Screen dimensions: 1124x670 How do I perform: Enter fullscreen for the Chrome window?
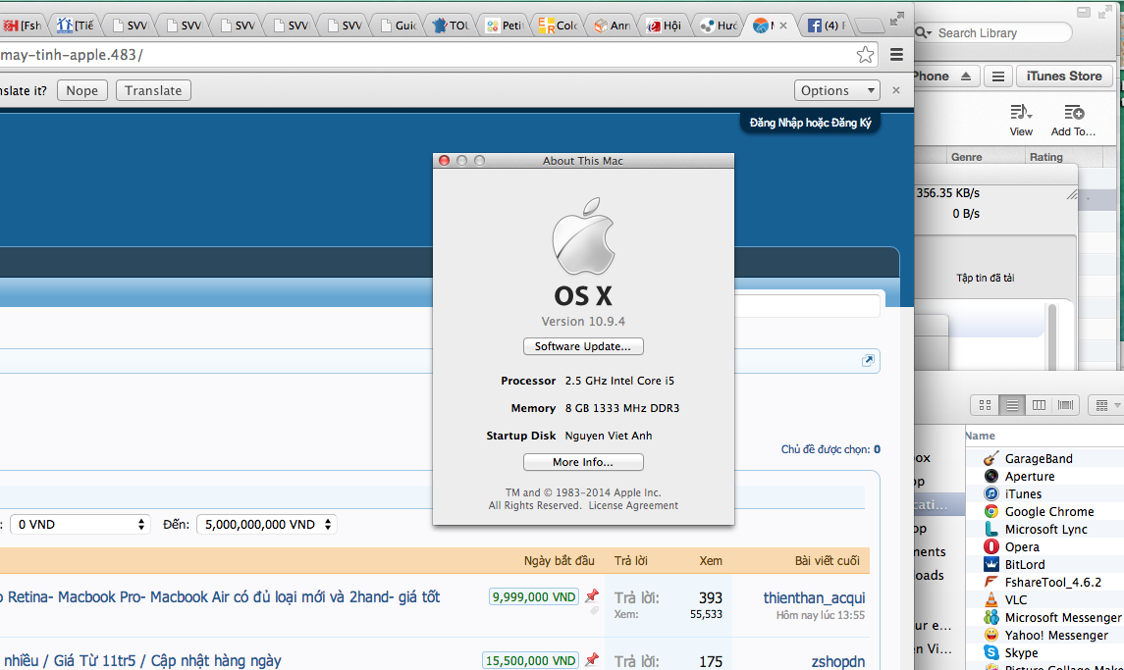pyautogui.click(x=897, y=20)
